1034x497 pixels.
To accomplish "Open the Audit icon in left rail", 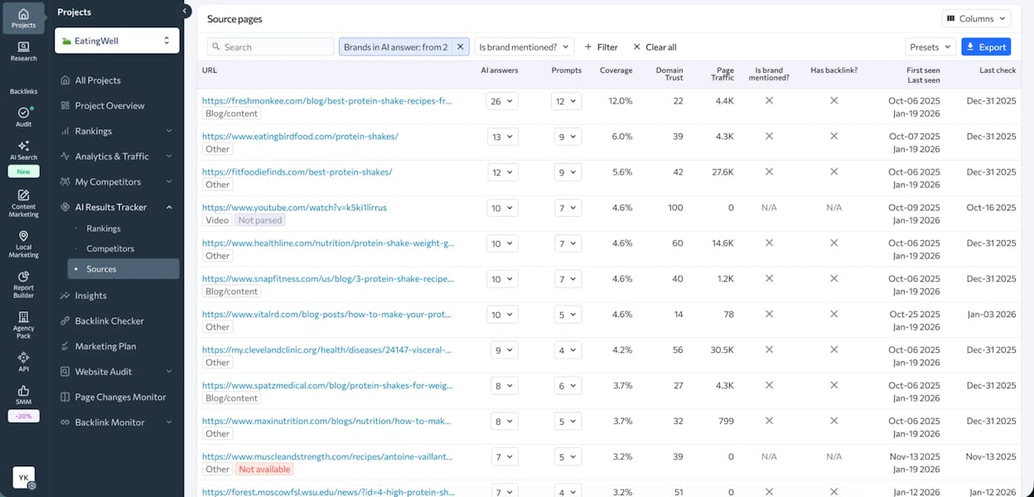I will click(23, 116).
